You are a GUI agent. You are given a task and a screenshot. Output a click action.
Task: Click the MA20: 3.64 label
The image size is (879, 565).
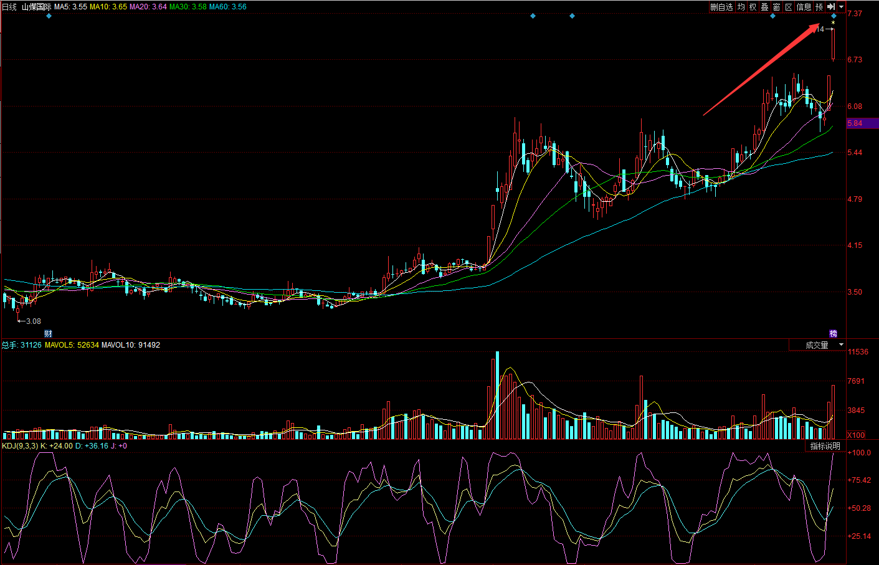point(148,7)
